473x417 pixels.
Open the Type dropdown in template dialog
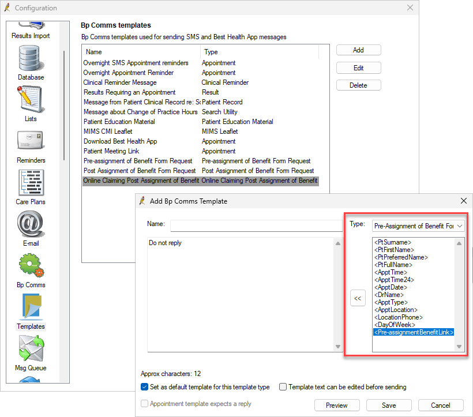point(418,226)
